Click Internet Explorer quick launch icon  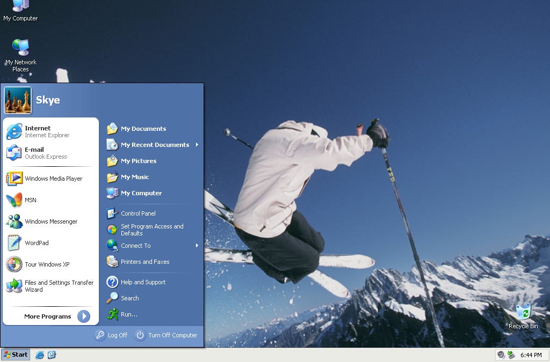coord(40,355)
